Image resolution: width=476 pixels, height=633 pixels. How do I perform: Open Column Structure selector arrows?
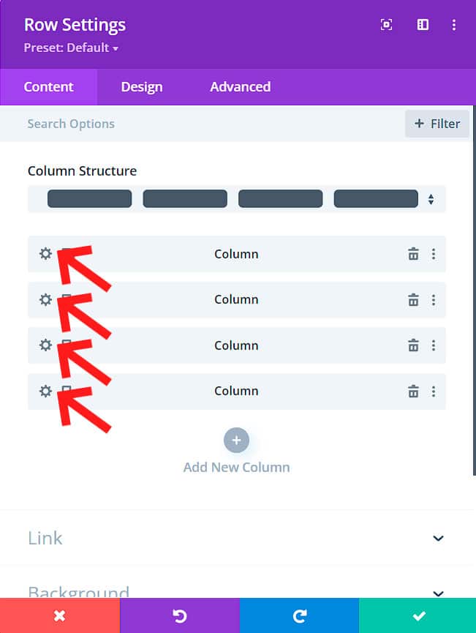point(431,199)
